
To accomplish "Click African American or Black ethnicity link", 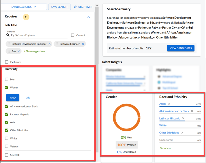I will pyautogui.click(x=174, y=111).
